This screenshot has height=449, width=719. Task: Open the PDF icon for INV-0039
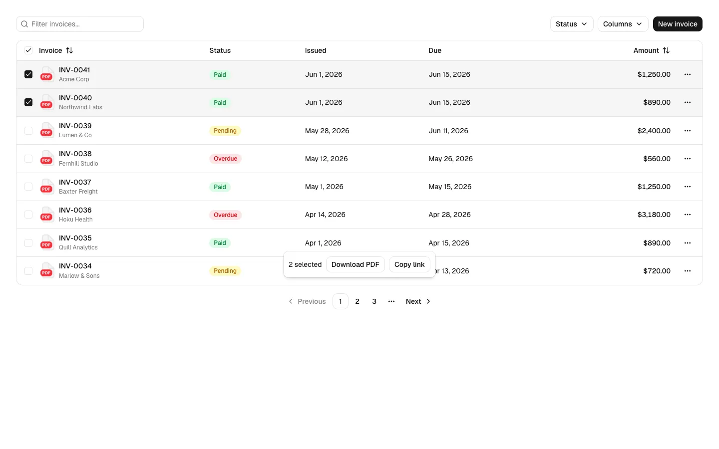pos(47,130)
